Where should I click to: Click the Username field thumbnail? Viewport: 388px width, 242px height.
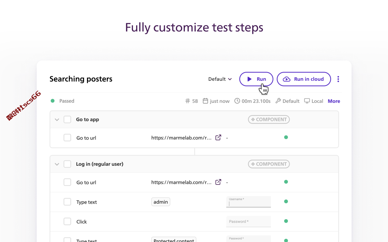249,202
